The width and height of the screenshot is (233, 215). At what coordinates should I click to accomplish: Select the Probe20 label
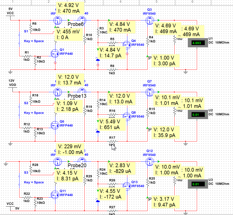[77, 165]
